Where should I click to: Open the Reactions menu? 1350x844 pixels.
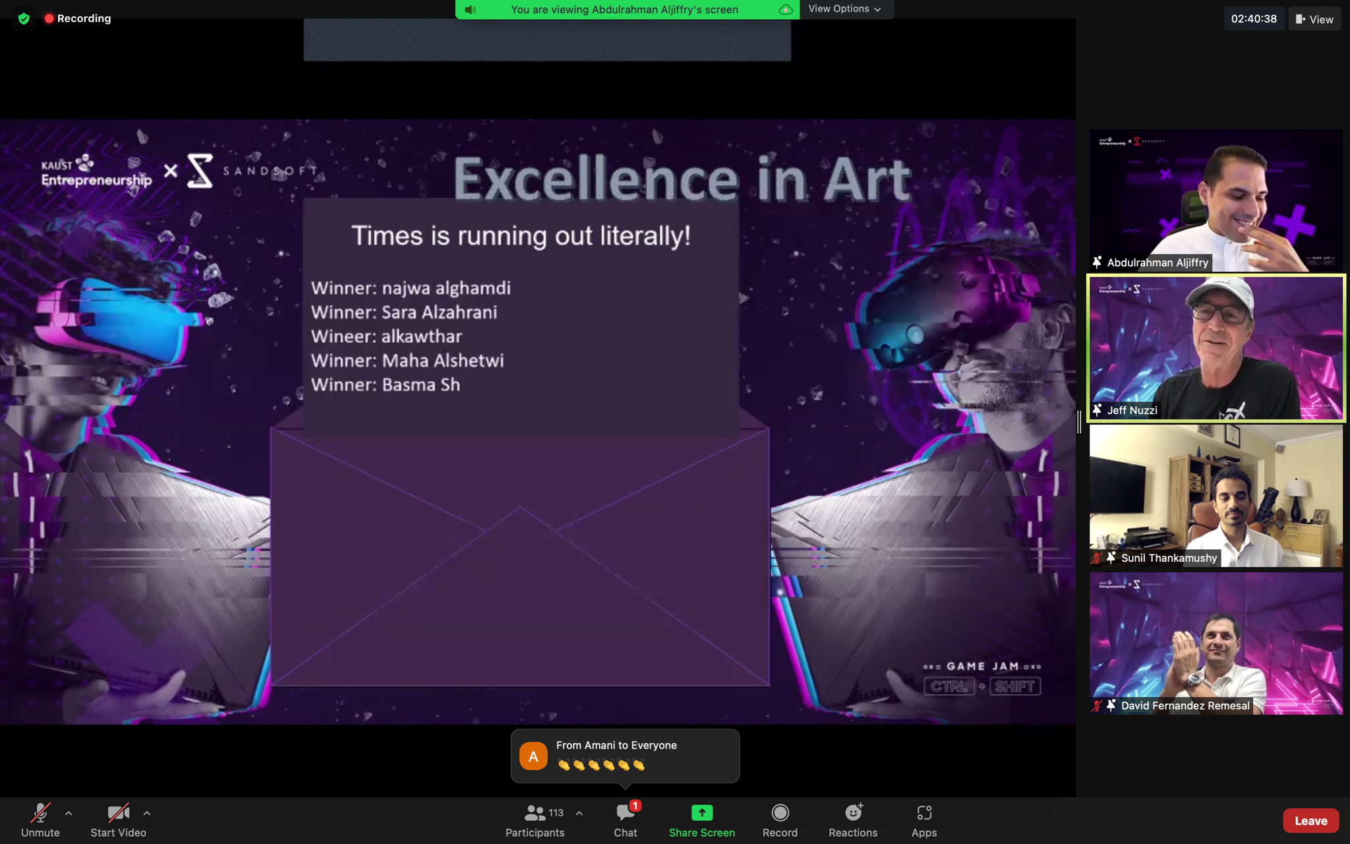[853, 820]
